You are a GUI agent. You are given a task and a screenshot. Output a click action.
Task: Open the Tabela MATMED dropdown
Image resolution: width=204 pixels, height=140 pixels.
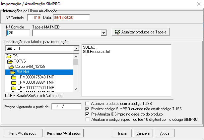click(x=103, y=33)
